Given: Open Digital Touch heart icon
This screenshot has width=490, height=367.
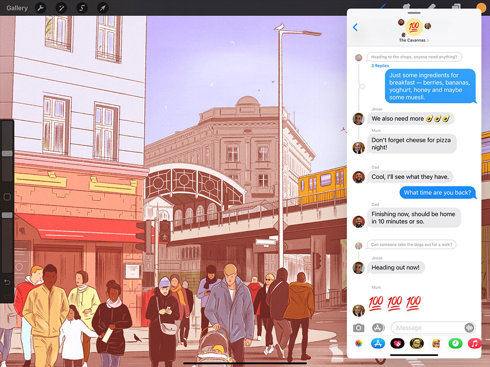Looking at the screenshot, I should pos(397,344).
